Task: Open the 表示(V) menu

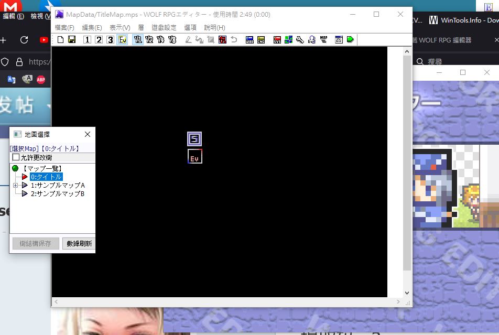Action: 120,28
